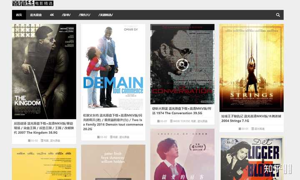Click the 蓝光高清 category under Strings
Image resolution: width=300 pixels, height=180 pixels.
(x=260, y=129)
